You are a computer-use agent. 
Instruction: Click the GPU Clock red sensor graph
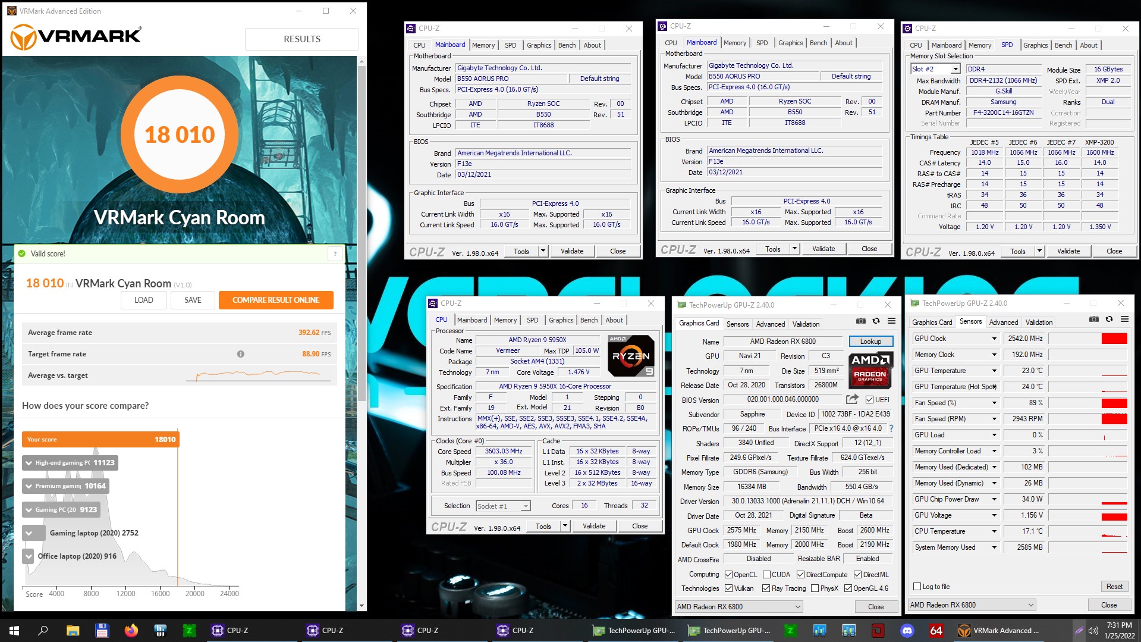point(1087,338)
